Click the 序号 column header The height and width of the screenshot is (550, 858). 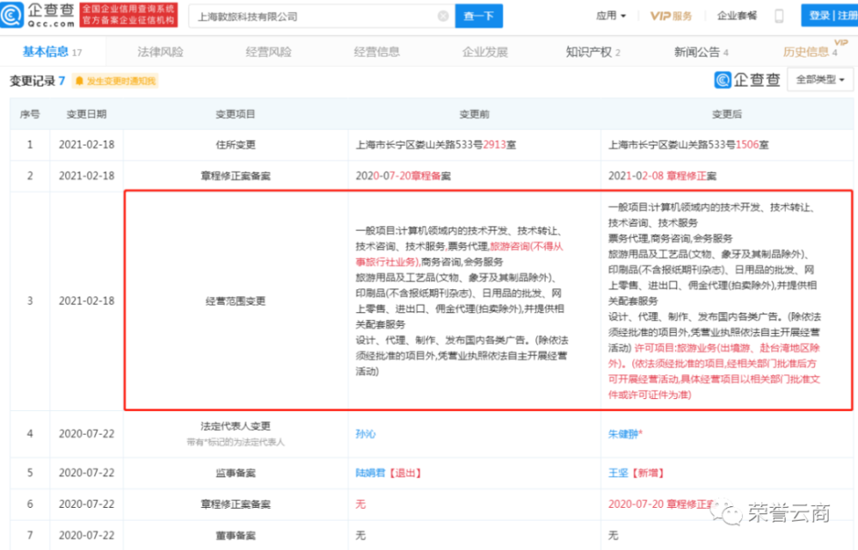tap(30, 114)
